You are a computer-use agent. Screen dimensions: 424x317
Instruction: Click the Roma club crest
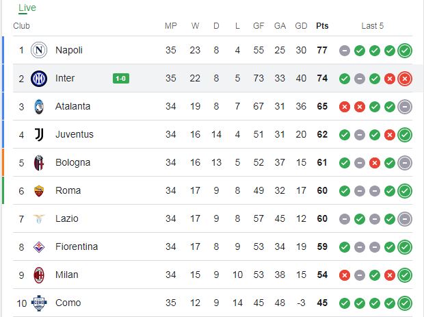[39, 191]
